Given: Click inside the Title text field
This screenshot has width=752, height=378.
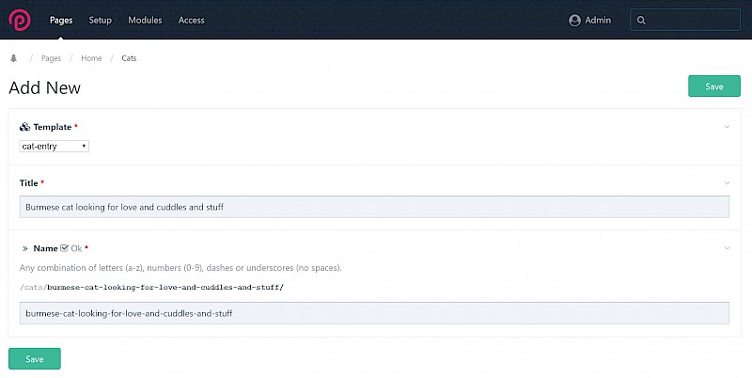Looking at the screenshot, I should [374, 207].
